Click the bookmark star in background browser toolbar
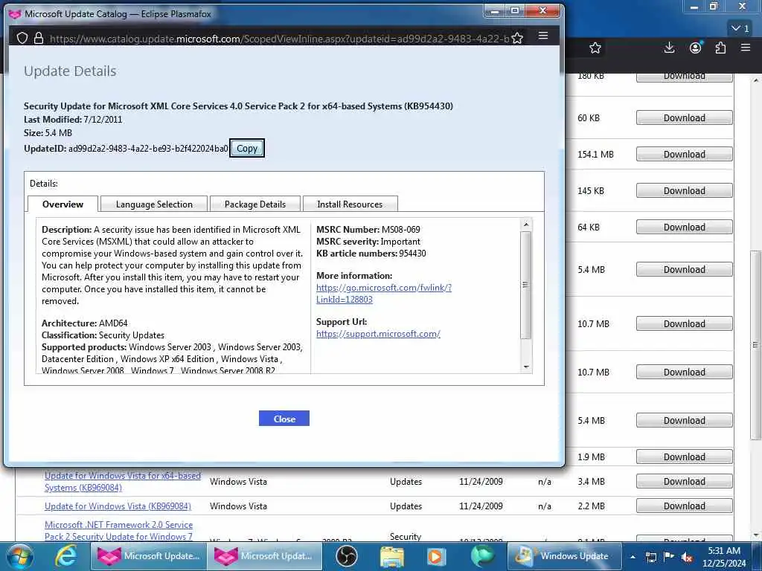762x571 pixels. pos(595,48)
